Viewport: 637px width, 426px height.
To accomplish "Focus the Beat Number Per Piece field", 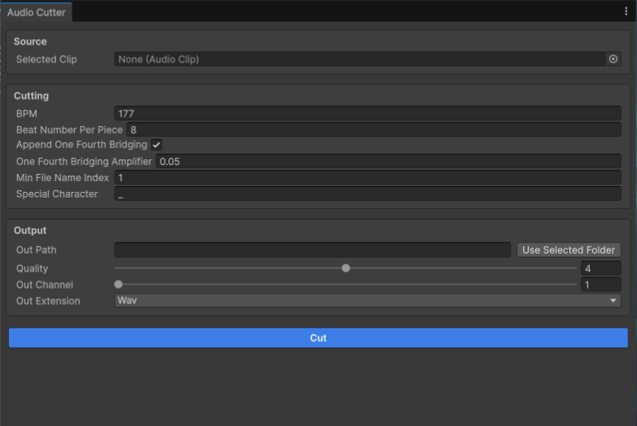I will tap(373, 130).
